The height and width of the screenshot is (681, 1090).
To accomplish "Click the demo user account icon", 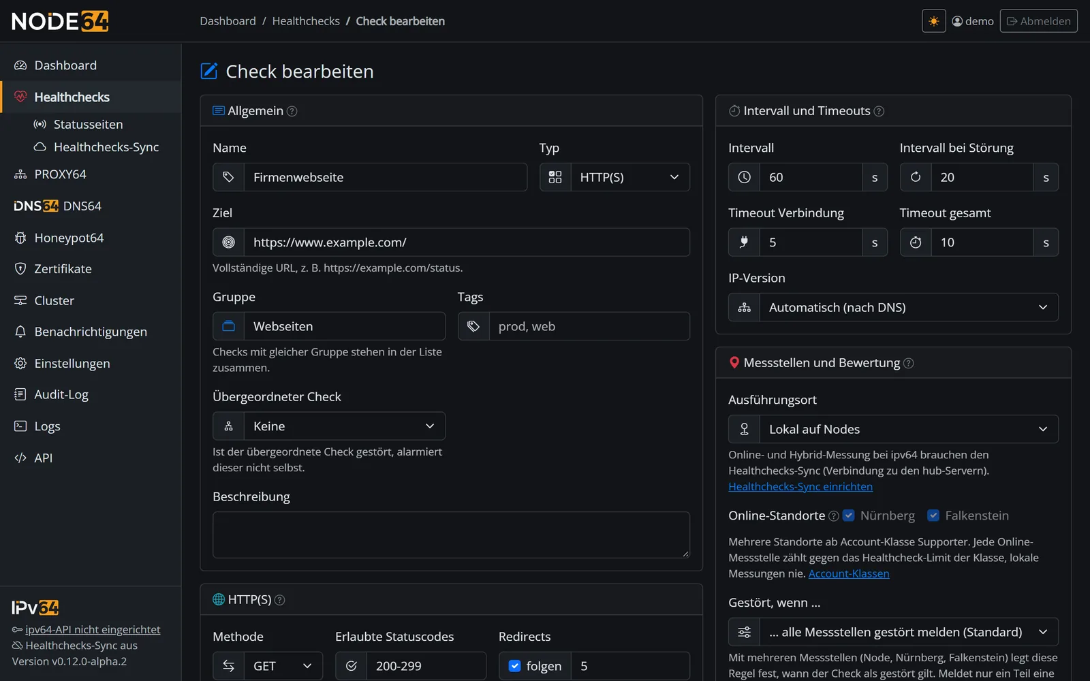I will (957, 21).
